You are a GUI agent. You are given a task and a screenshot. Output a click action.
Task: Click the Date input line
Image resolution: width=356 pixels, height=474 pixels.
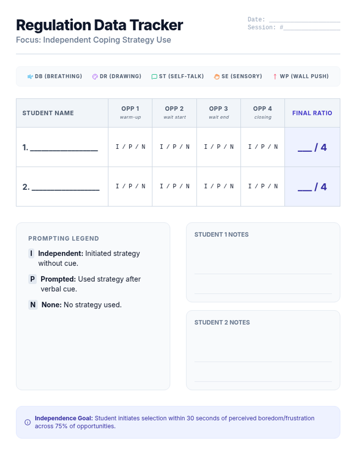click(x=304, y=20)
